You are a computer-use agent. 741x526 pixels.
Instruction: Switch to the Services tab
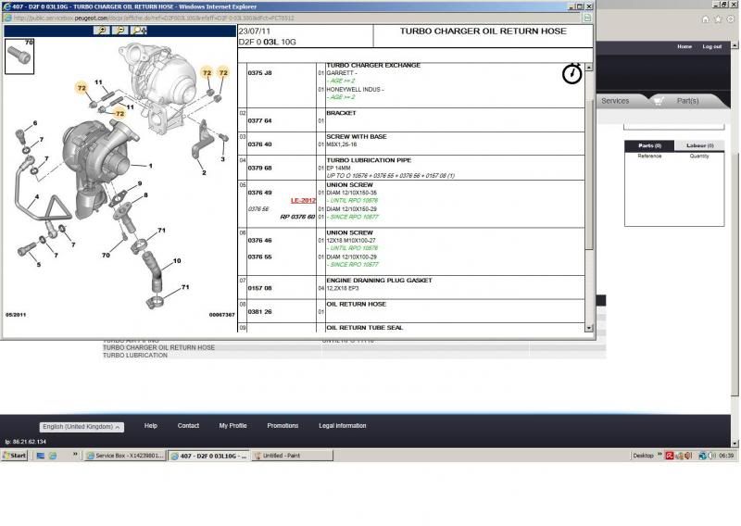(x=615, y=101)
